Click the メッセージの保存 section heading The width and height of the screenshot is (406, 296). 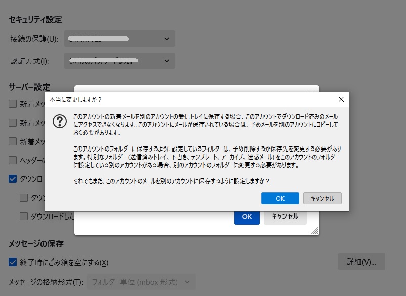(36, 244)
